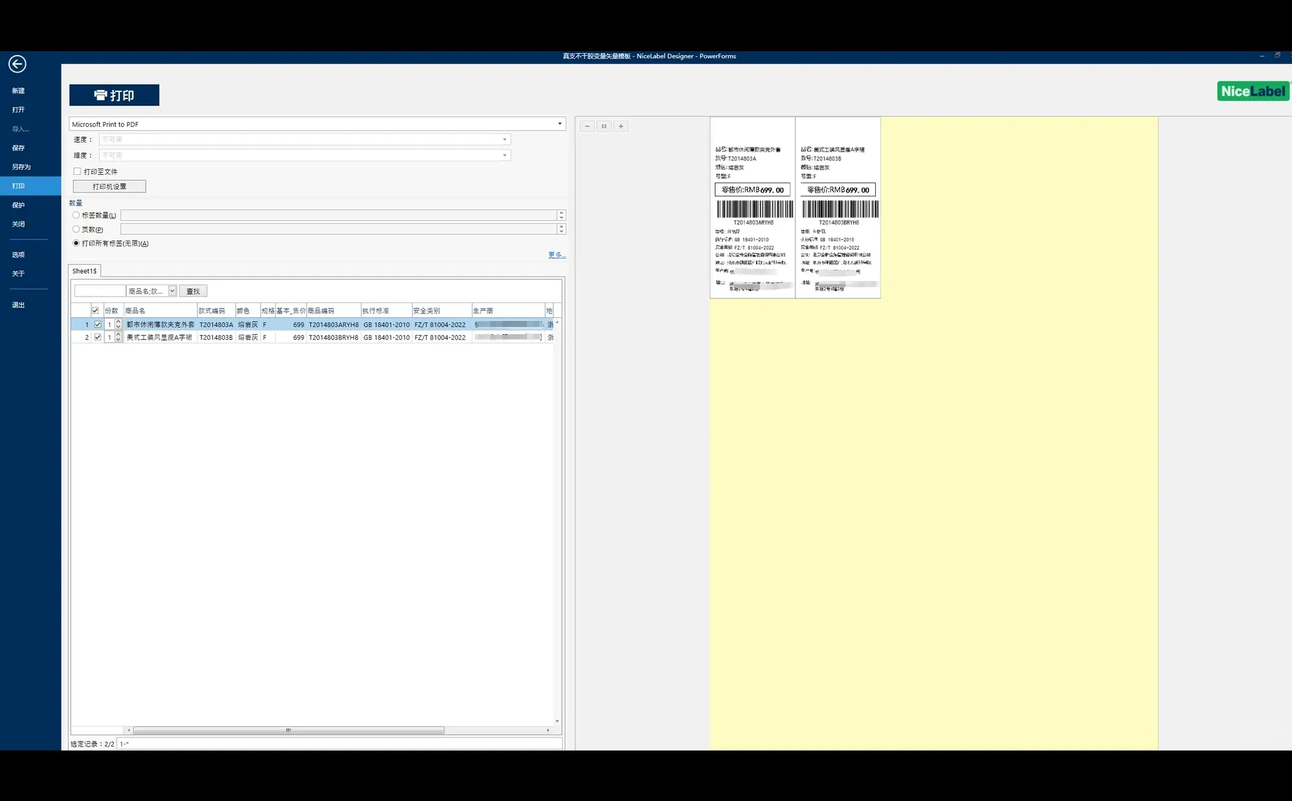Click the 打印机设置 button
This screenshot has height=801, width=1292.
coord(109,186)
